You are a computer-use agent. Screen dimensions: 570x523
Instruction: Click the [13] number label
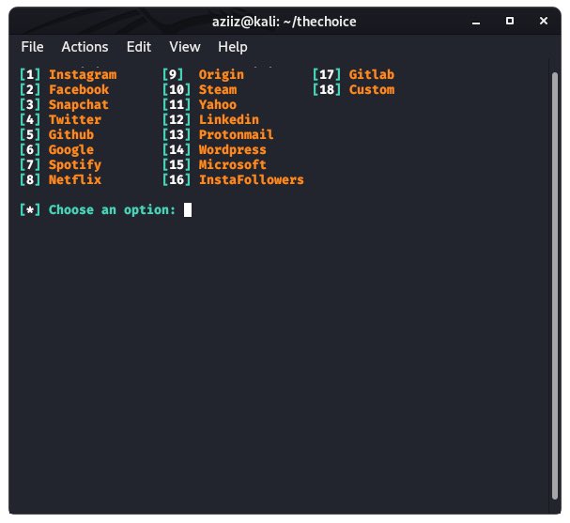tap(177, 135)
